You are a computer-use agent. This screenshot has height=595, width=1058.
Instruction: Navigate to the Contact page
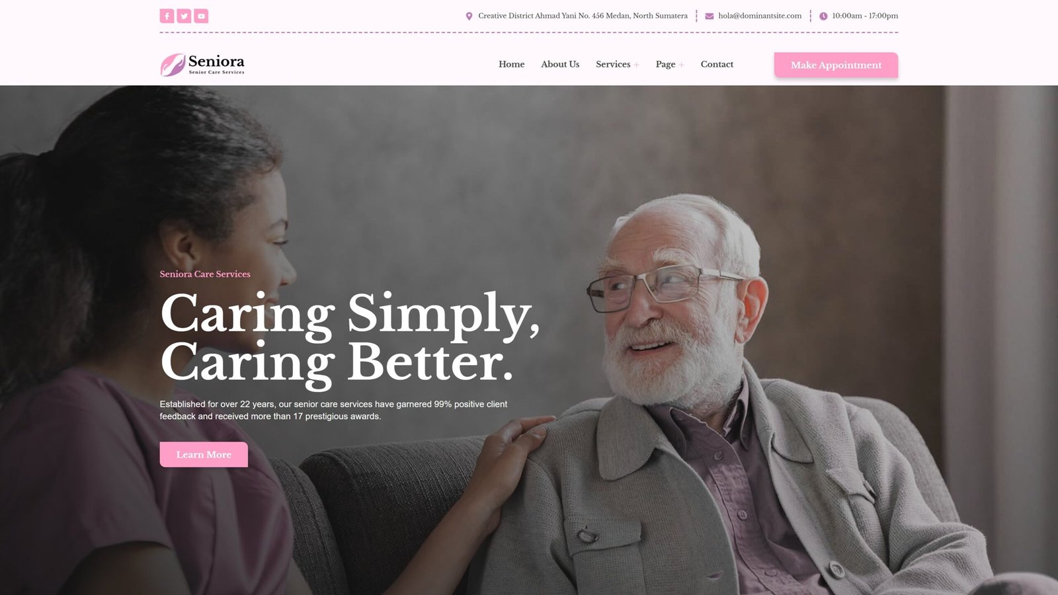pyautogui.click(x=717, y=64)
